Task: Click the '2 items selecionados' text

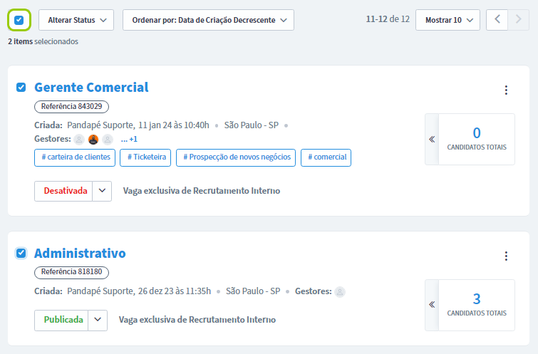Action: 43,41
